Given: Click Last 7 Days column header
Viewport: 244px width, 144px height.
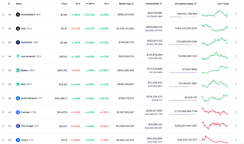Looking at the screenshot, I should (223, 4).
